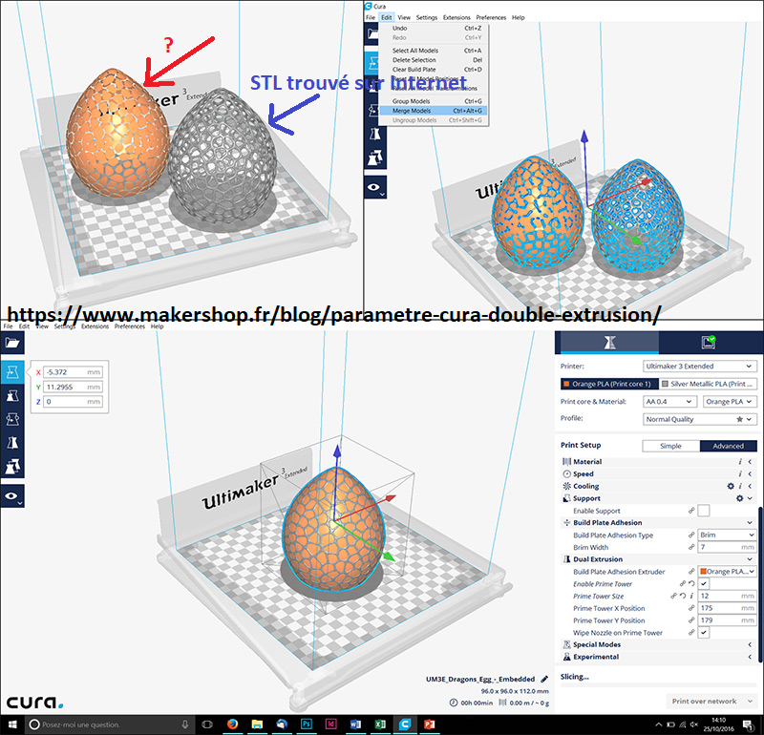The width and height of the screenshot is (764, 735).
Task: Open Photoshop from the taskbar
Action: click(306, 724)
